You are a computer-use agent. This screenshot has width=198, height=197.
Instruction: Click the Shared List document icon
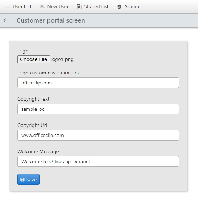tap(79, 7)
